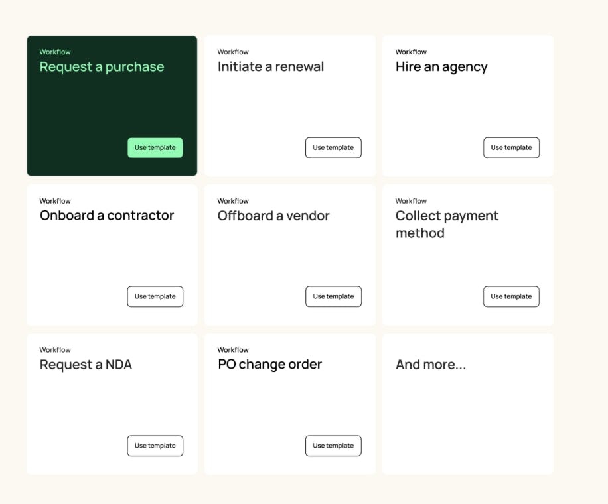The image size is (608, 504).
Task: Click Workflow label above PO change order
Action: (233, 350)
